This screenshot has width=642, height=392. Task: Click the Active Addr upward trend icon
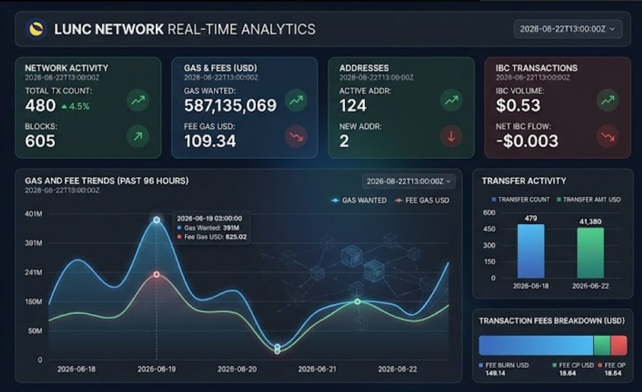pyautogui.click(x=451, y=100)
